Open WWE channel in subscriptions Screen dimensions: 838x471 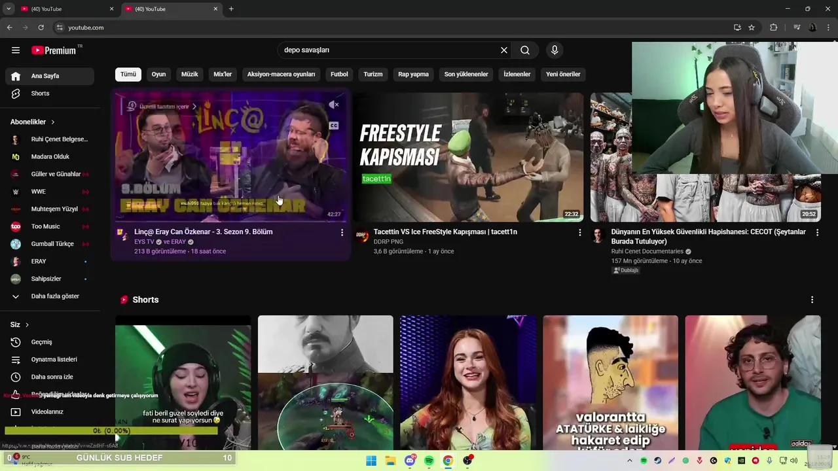tap(50, 192)
